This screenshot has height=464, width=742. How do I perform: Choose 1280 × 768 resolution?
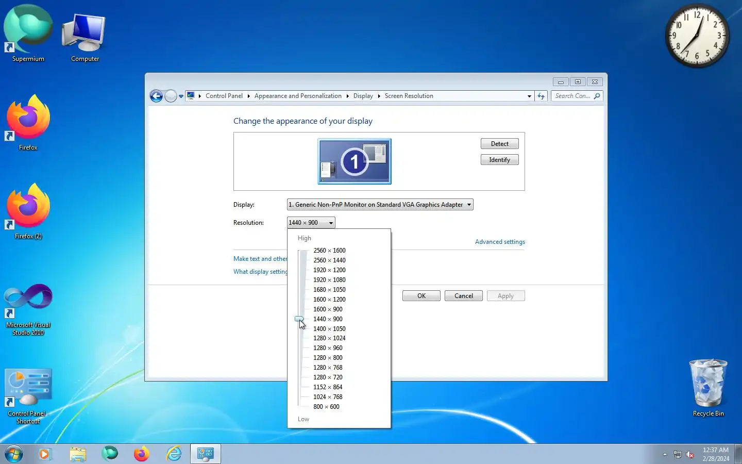(x=328, y=368)
